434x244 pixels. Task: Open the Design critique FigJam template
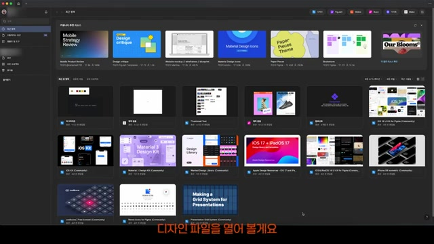tap(137, 44)
